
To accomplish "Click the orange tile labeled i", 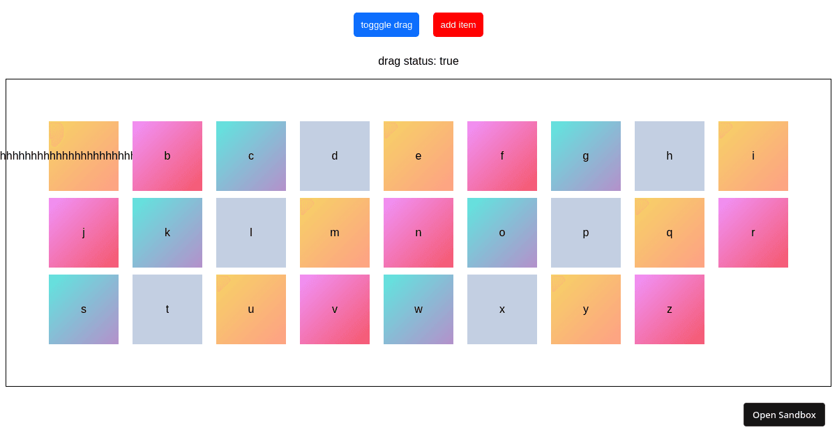I will (x=753, y=156).
